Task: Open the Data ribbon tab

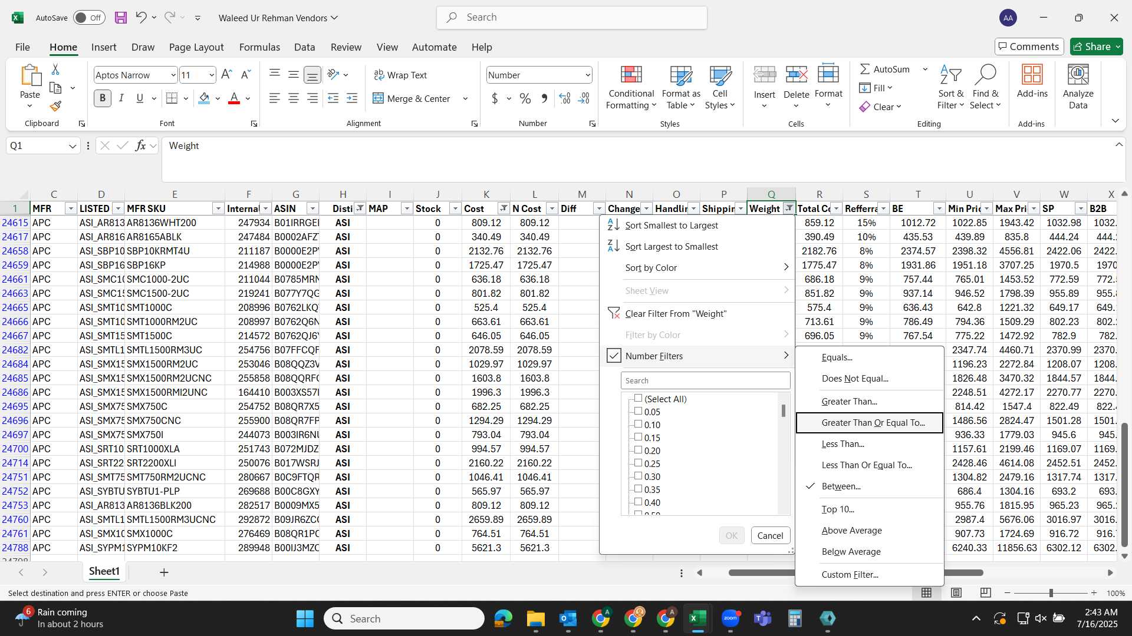Action: pyautogui.click(x=304, y=47)
